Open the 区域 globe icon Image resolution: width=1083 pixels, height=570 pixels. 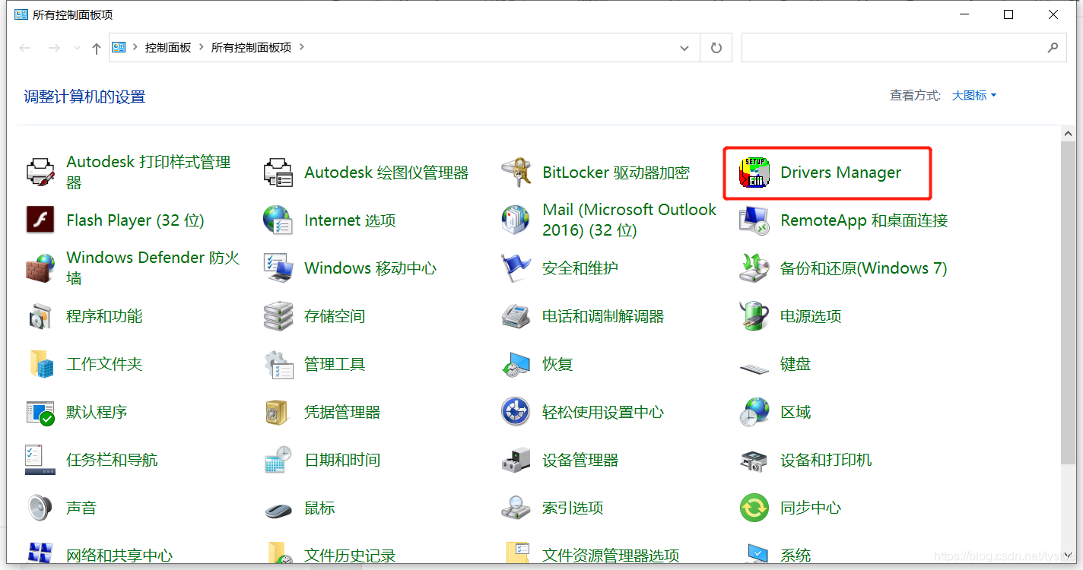click(754, 412)
